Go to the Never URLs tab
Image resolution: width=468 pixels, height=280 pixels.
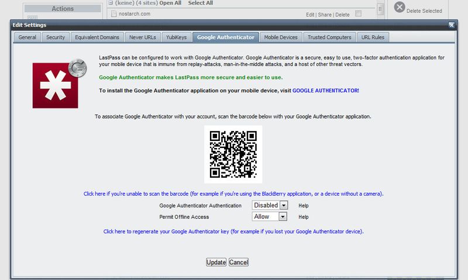point(143,37)
